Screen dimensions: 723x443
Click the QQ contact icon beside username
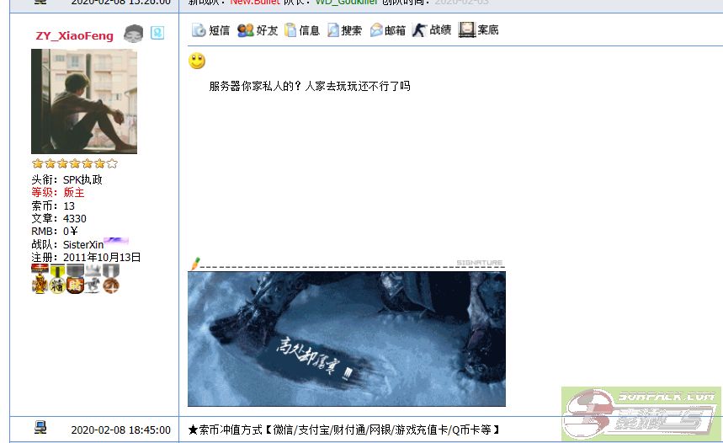[157, 34]
